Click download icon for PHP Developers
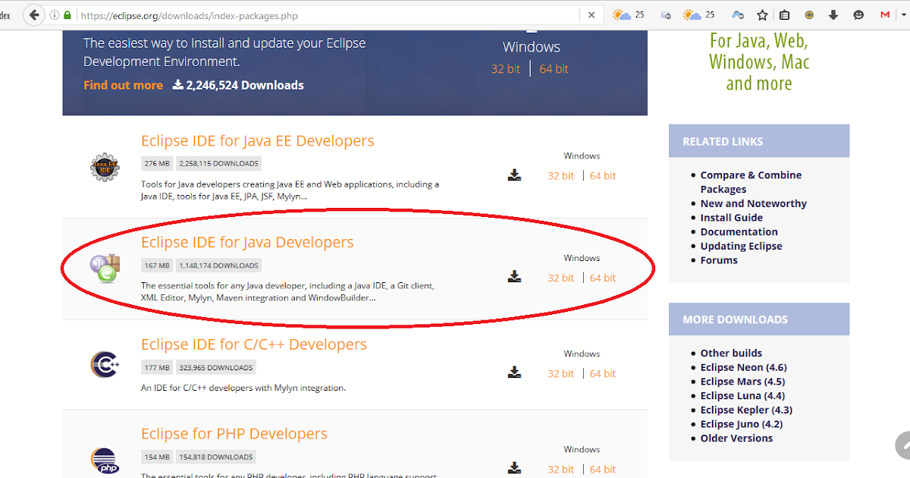The height and width of the screenshot is (478, 910). (515, 468)
